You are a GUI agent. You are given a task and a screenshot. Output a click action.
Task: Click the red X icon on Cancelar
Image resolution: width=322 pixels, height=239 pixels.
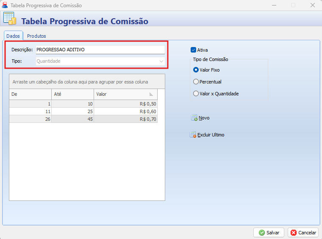point(294,233)
